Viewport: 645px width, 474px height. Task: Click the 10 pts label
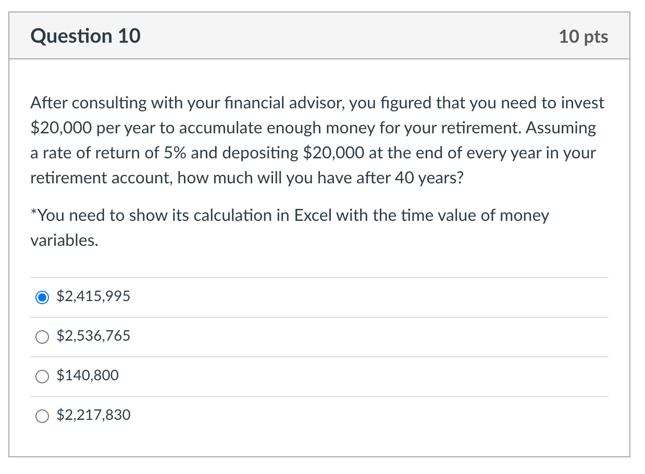583,36
